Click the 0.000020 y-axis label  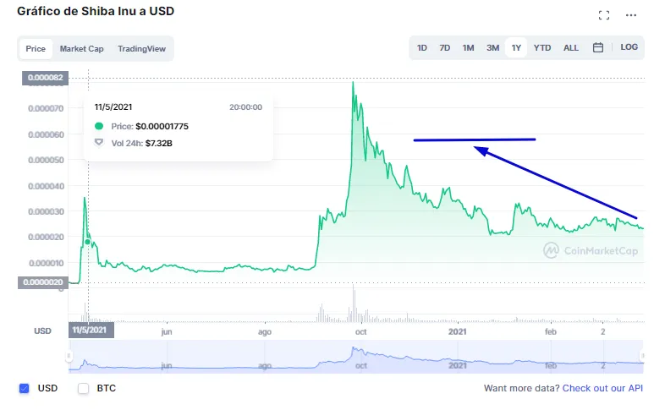pos(46,237)
